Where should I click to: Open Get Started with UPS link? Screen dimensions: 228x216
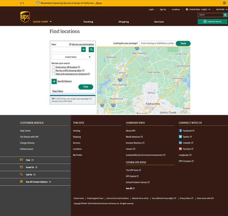click(29, 137)
